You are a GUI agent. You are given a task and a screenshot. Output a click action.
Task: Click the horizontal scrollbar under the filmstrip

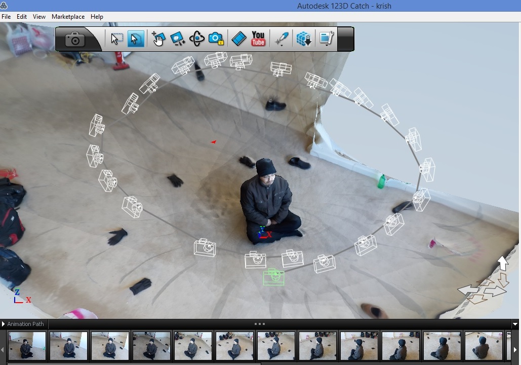(134, 363)
